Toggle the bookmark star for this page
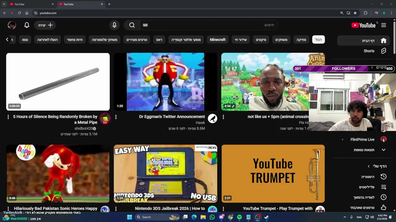The height and width of the screenshot is (222, 396). point(355,13)
